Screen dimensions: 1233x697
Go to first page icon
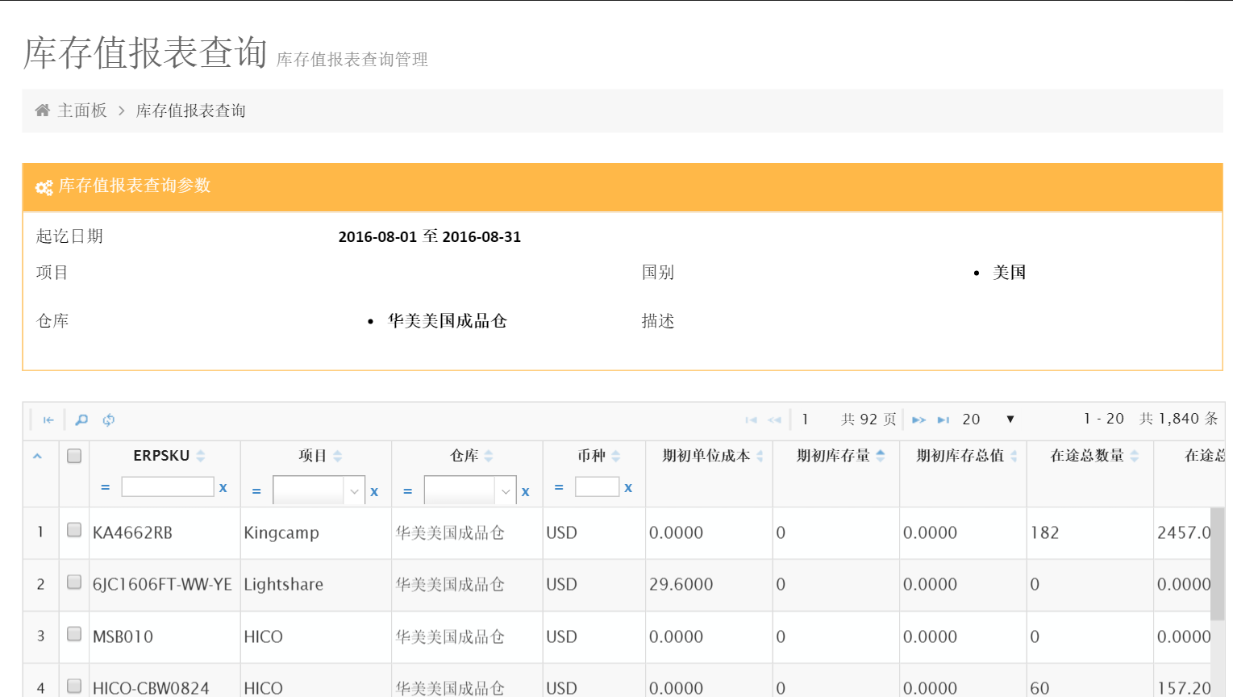[751, 419]
